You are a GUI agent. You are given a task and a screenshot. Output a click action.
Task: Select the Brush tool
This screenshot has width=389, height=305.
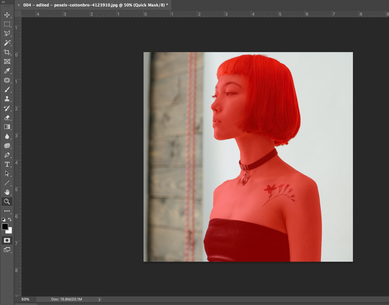(x=7, y=90)
